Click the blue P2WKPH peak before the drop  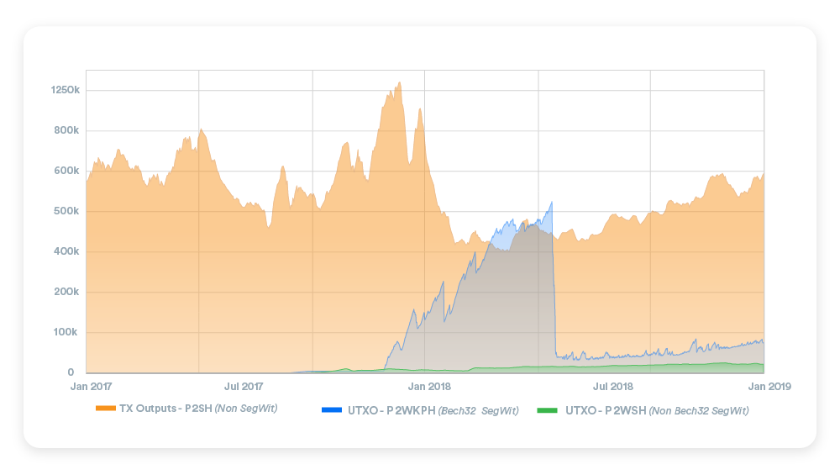click(552, 203)
